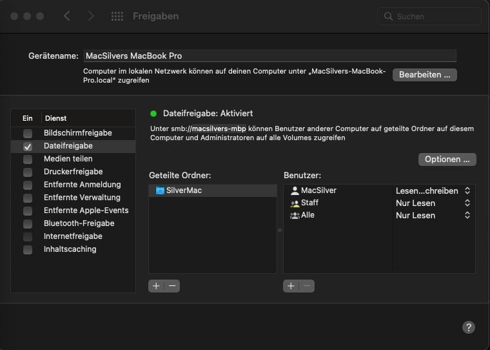Click the Staff group icon
Viewport: 490px width, 350px height.
[x=295, y=203]
